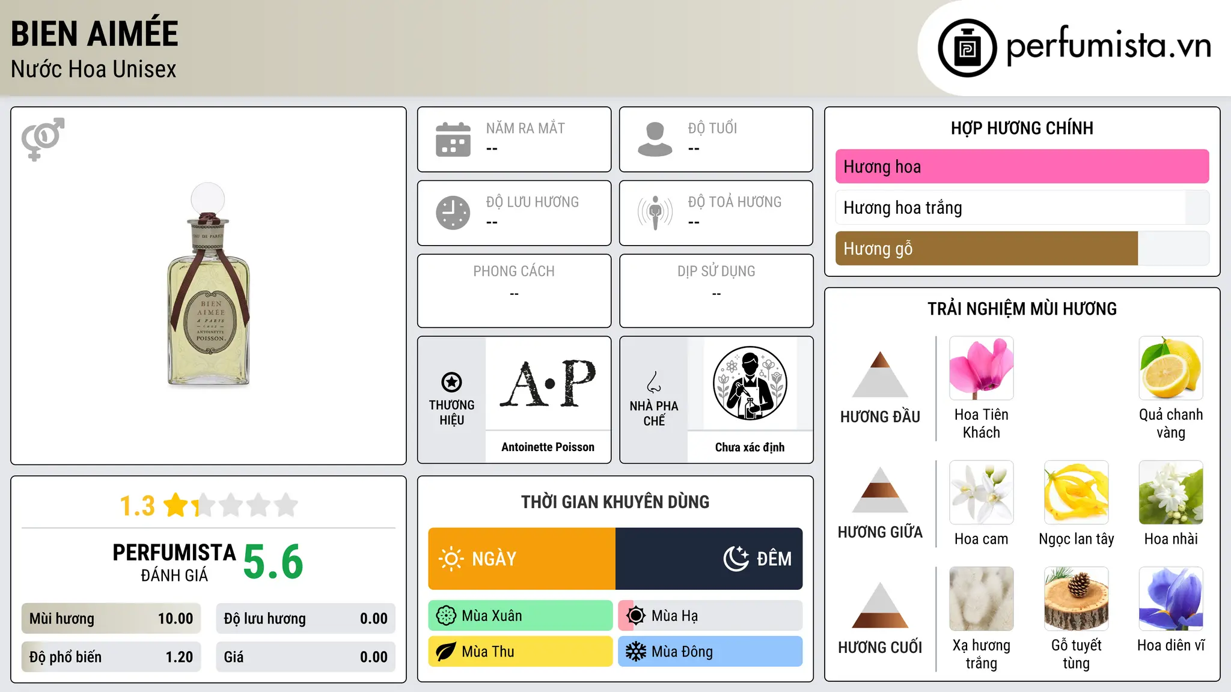
Task: Click the Phong cách info card
Action: tap(514, 291)
